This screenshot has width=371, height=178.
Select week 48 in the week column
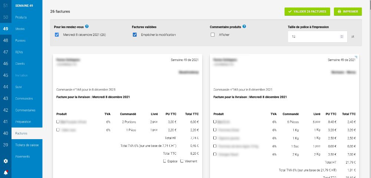pos(6,40)
